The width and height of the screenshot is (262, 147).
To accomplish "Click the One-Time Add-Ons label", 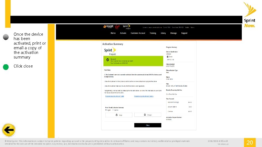I will pyautogui.click(x=171, y=94).
